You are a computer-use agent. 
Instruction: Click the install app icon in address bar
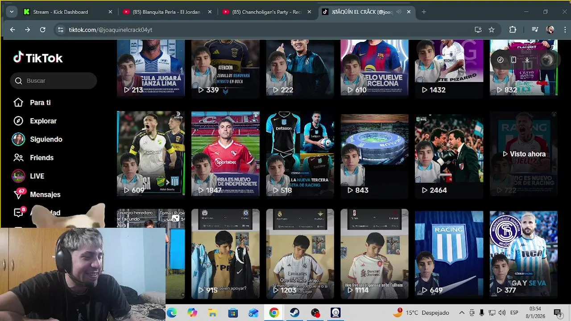(478, 30)
